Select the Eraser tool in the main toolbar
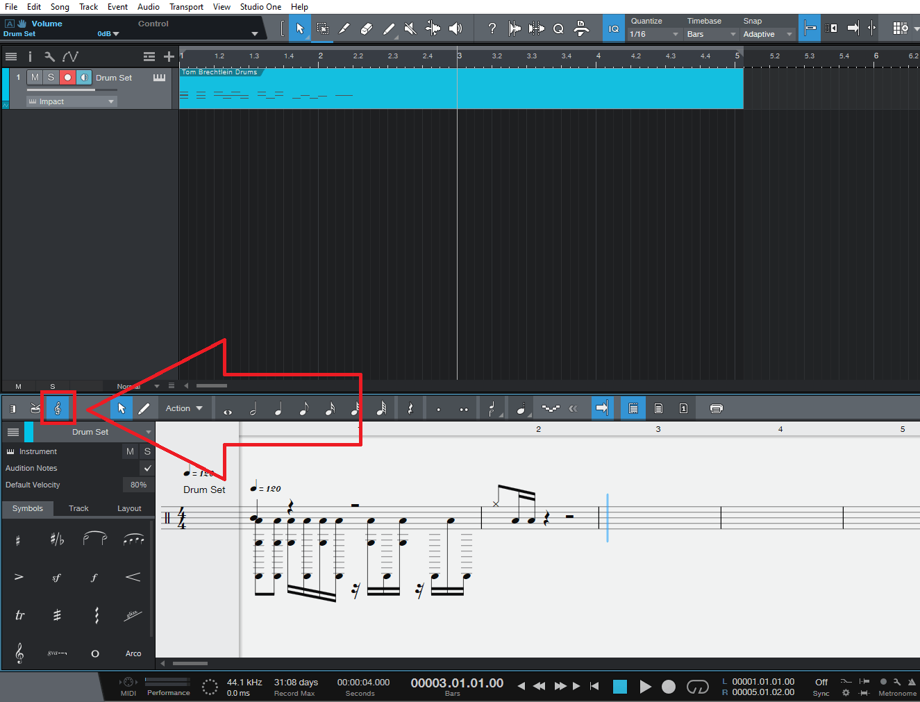Viewport: 920px width, 702px height. tap(367, 28)
